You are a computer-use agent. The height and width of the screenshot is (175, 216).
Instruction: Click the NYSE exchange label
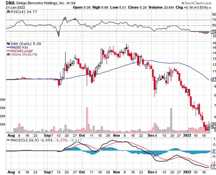(71, 3)
